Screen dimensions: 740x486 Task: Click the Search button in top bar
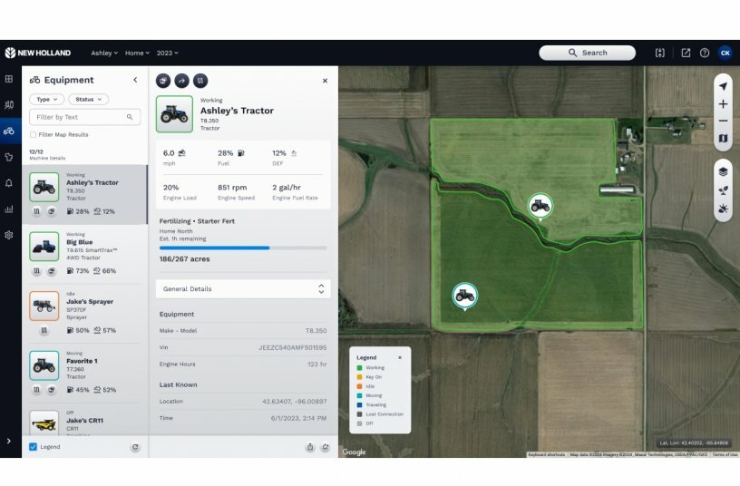587,53
